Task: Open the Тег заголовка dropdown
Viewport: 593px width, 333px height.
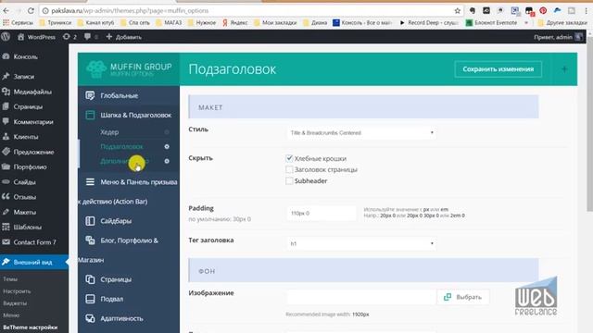Action: [361, 243]
